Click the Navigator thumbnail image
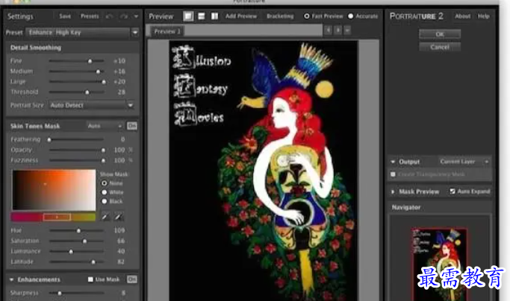 tap(439, 264)
